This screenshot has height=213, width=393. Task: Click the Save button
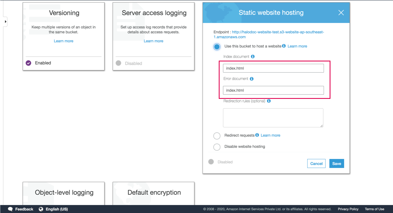tap(337, 164)
